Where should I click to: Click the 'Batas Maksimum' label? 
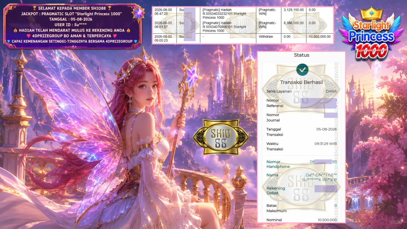click(277, 208)
